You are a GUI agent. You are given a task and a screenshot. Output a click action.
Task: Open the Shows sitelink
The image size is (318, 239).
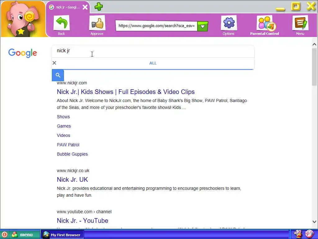click(63, 117)
